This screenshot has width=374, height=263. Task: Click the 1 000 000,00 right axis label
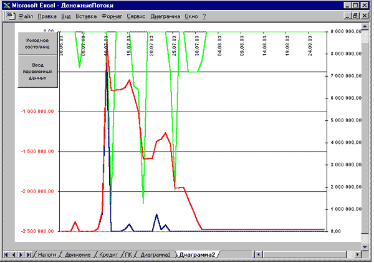click(346, 209)
